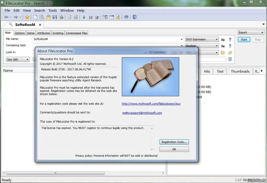Switch to the Text results tab

[x=220, y=71]
